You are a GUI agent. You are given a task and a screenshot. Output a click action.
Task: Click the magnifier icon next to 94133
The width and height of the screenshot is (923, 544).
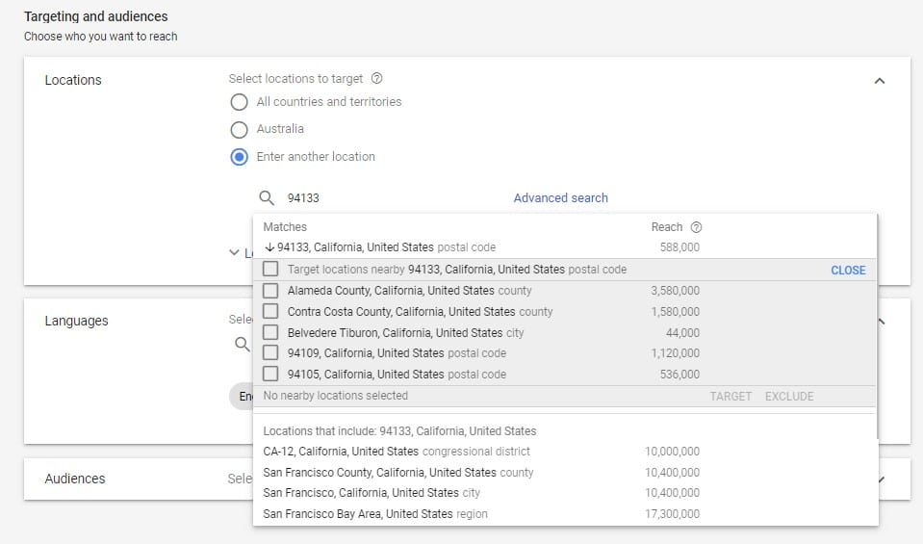267,197
